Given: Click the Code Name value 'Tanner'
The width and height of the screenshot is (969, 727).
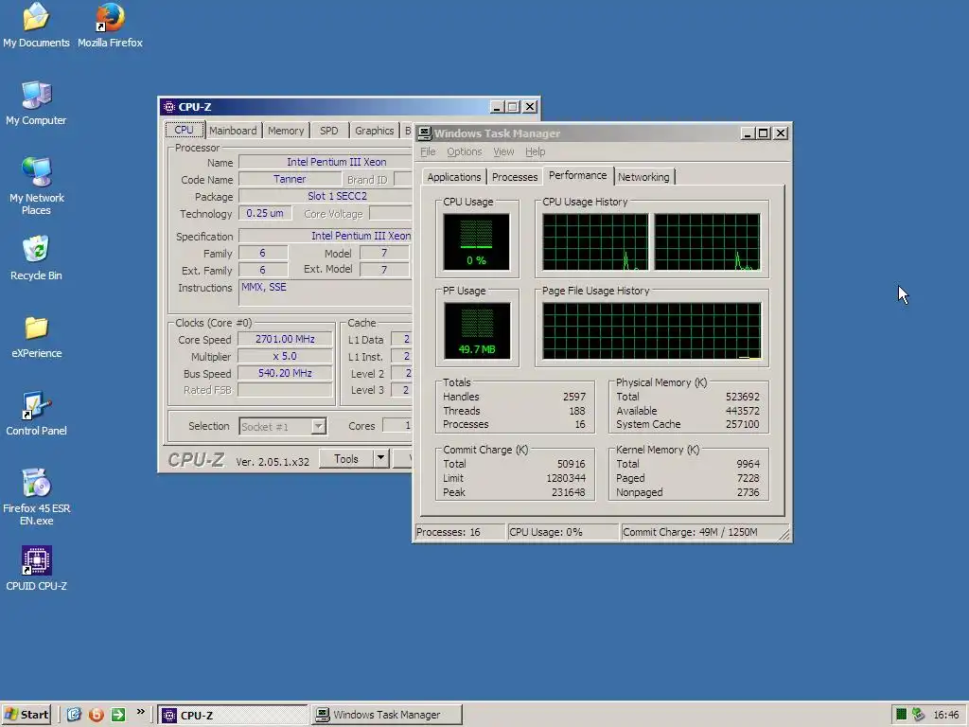Looking at the screenshot, I should point(290,179).
